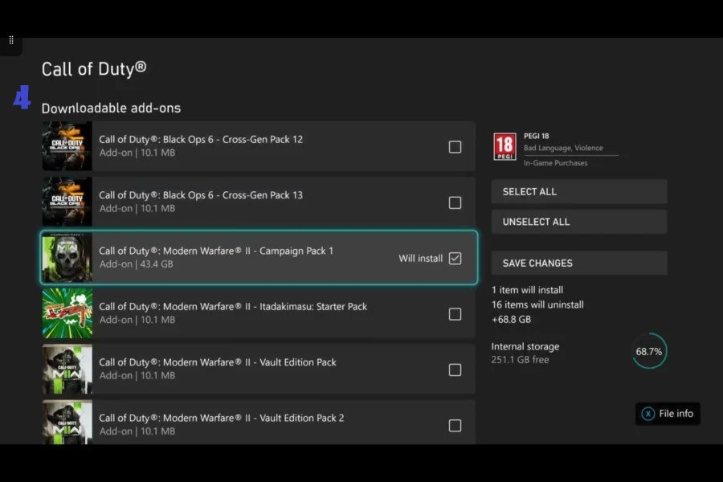
Task: Uncheck Campaign Pack 1 Will install checkbox
Action: pyautogui.click(x=455, y=259)
